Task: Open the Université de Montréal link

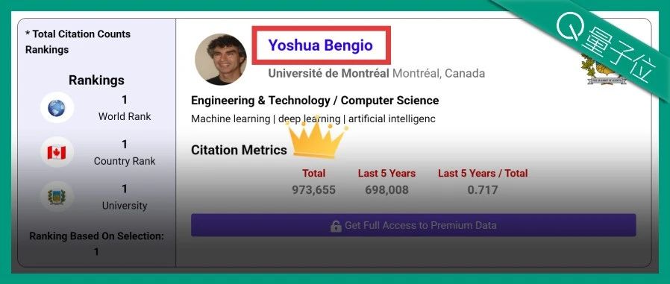Action: pos(328,74)
